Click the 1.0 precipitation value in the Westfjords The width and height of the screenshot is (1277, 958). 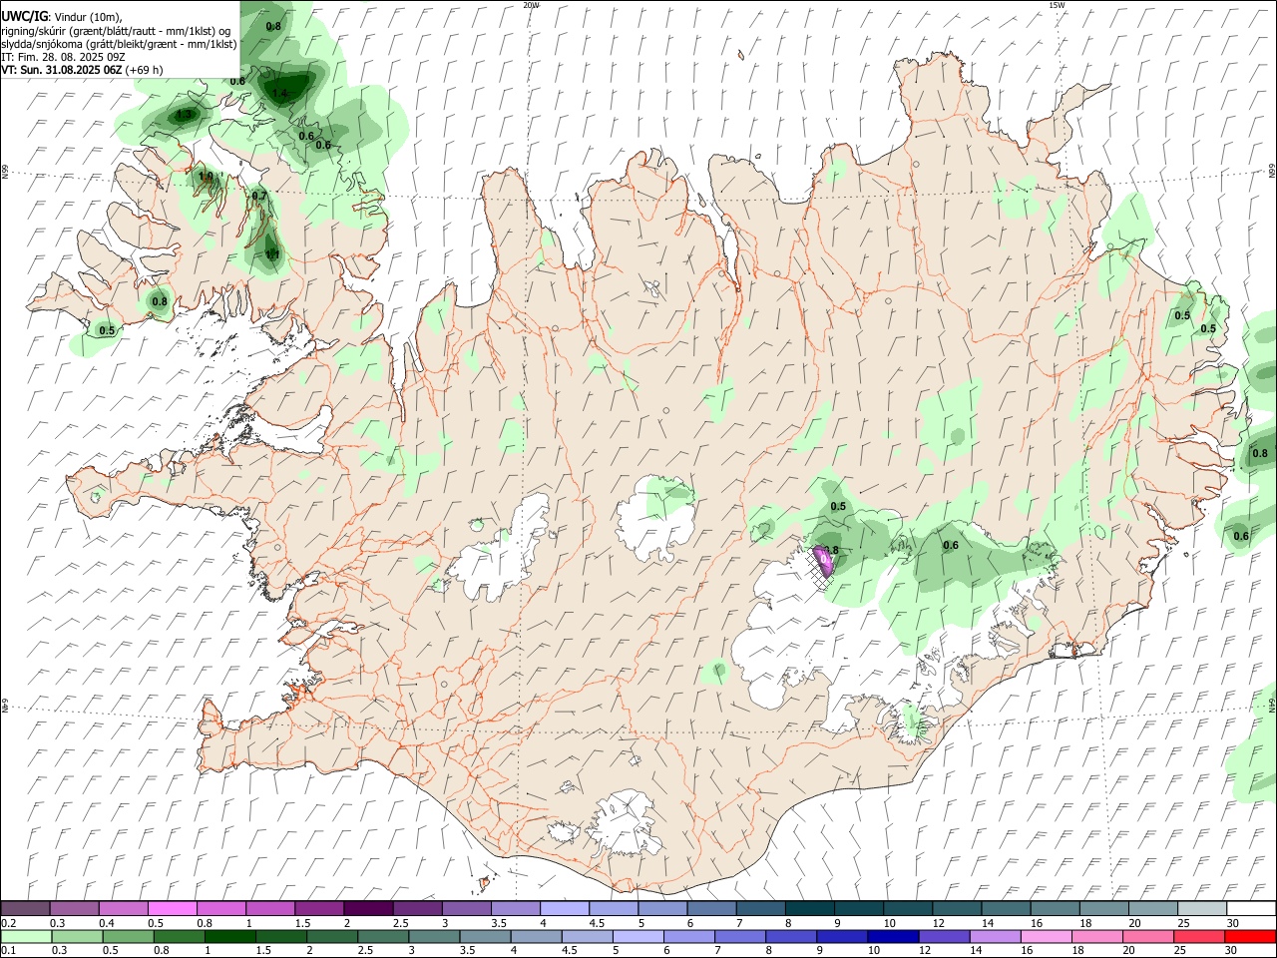pos(206,177)
